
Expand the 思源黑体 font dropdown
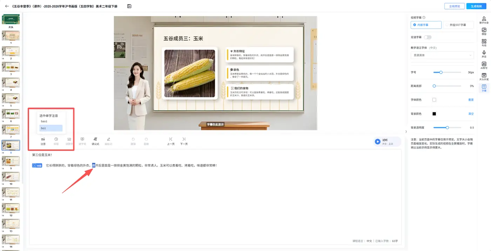coord(442,55)
